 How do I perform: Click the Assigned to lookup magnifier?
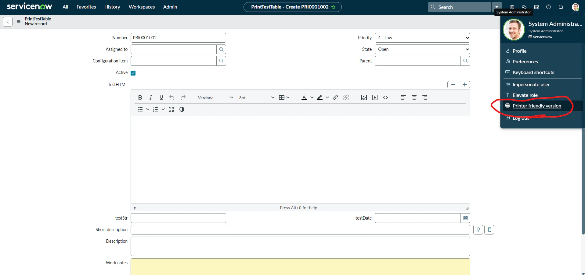point(221,49)
